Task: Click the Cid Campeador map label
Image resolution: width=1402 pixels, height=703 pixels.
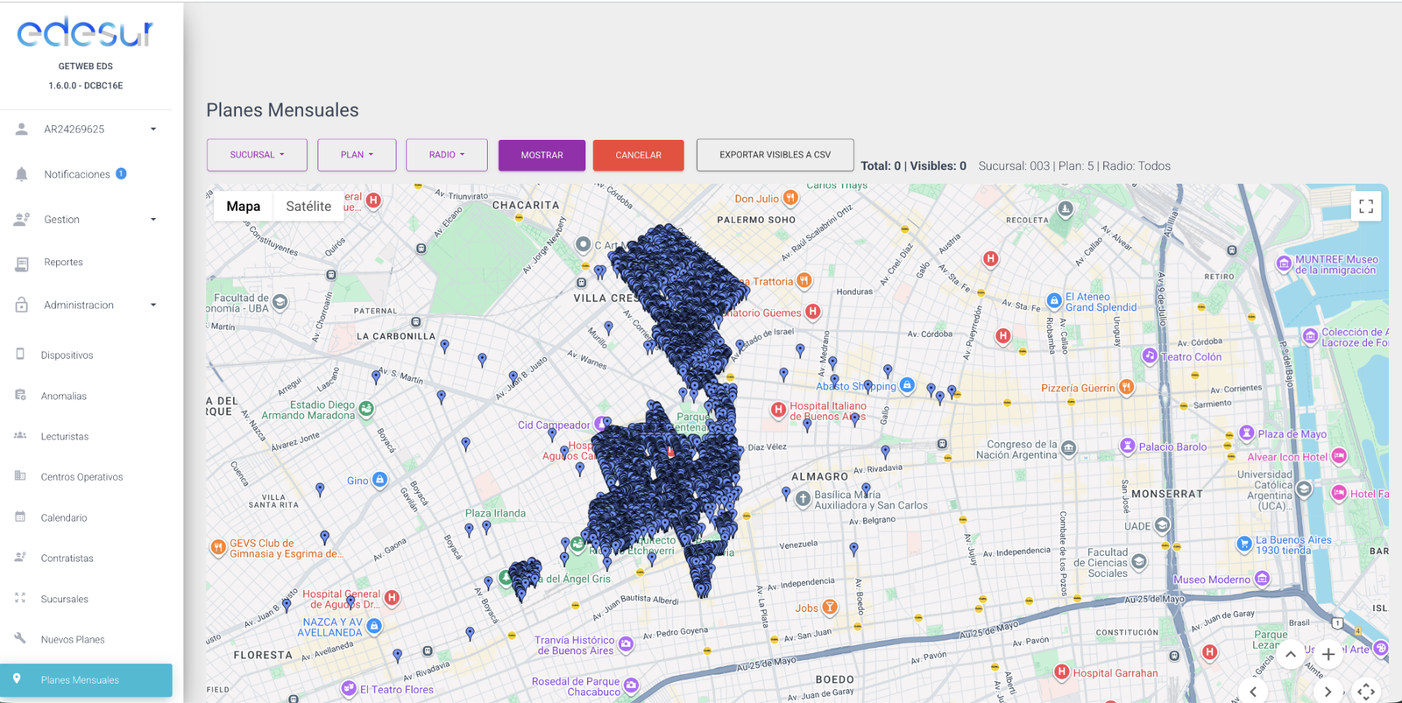Action: click(x=554, y=425)
